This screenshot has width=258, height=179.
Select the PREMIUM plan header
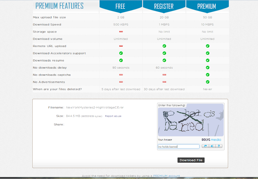[x=207, y=6]
